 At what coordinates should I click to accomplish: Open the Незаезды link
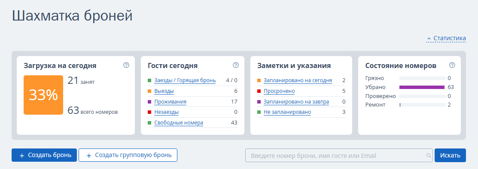coord(166,112)
